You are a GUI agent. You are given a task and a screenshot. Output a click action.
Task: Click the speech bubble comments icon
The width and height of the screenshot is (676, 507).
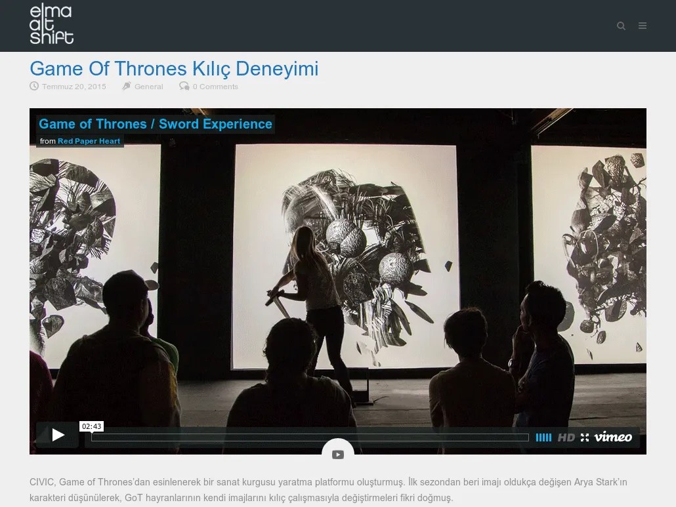tap(184, 86)
